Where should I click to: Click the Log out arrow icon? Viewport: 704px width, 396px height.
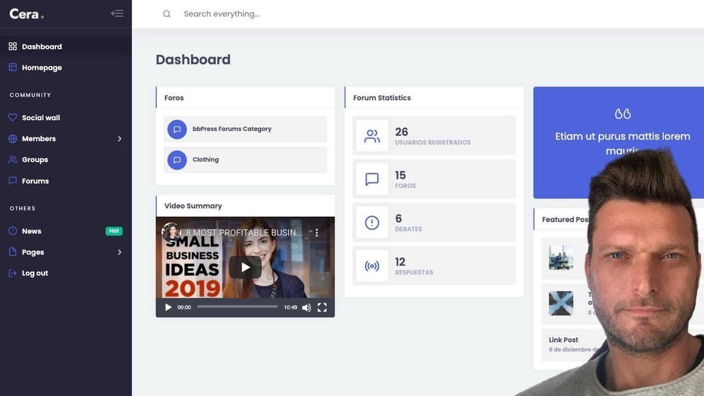click(x=13, y=273)
